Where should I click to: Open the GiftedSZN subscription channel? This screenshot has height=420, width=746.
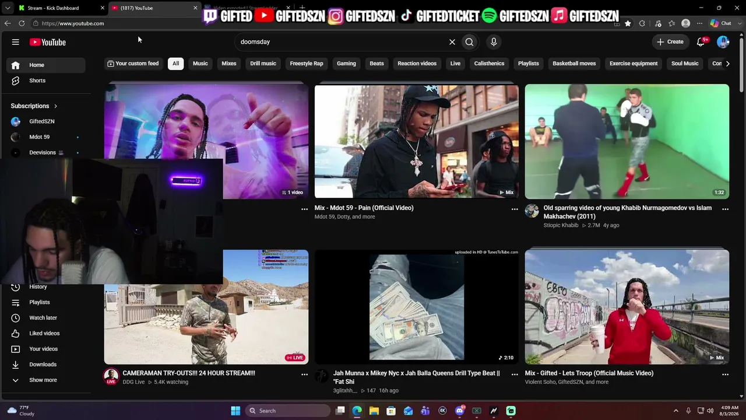pyautogui.click(x=47, y=121)
